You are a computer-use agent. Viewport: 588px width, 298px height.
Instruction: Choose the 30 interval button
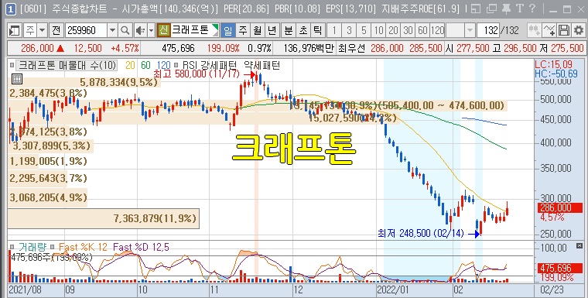408,30
